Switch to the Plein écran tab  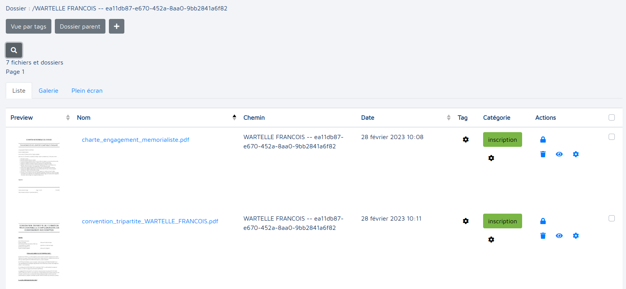[x=87, y=91]
